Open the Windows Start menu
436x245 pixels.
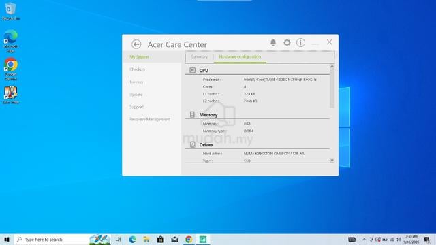(x=7, y=239)
